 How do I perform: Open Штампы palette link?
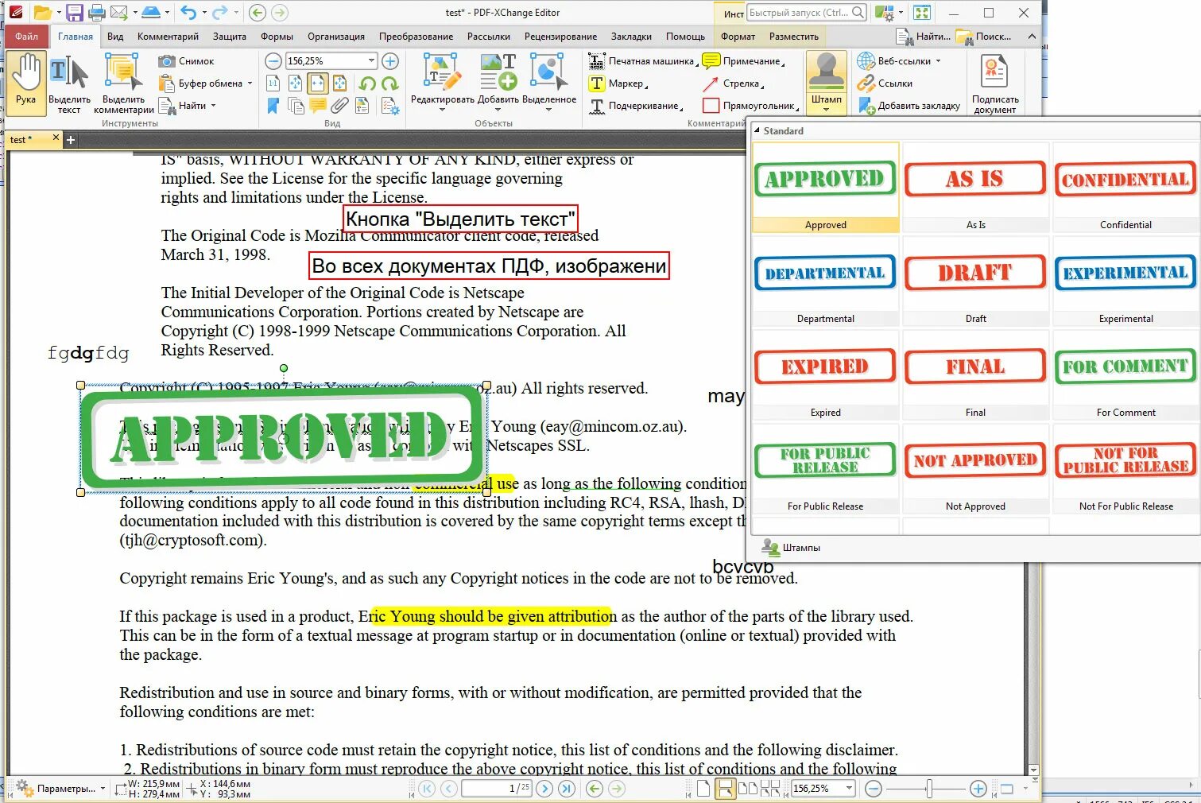tap(791, 547)
